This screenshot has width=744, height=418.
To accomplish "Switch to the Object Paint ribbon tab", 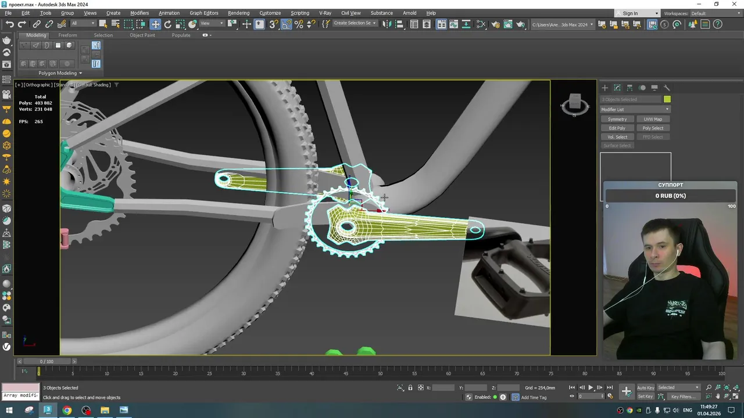I will (x=142, y=35).
